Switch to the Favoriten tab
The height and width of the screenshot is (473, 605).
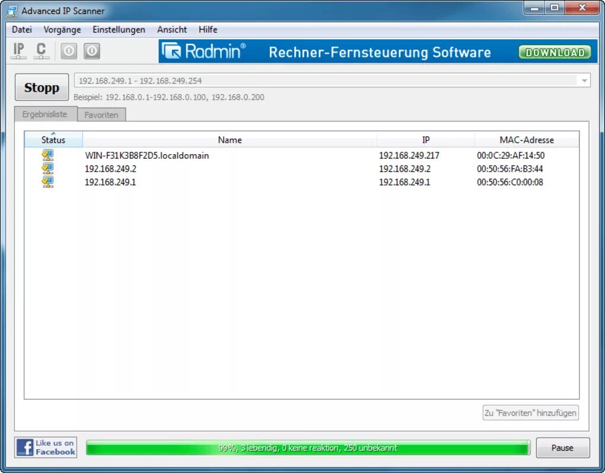pos(101,115)
